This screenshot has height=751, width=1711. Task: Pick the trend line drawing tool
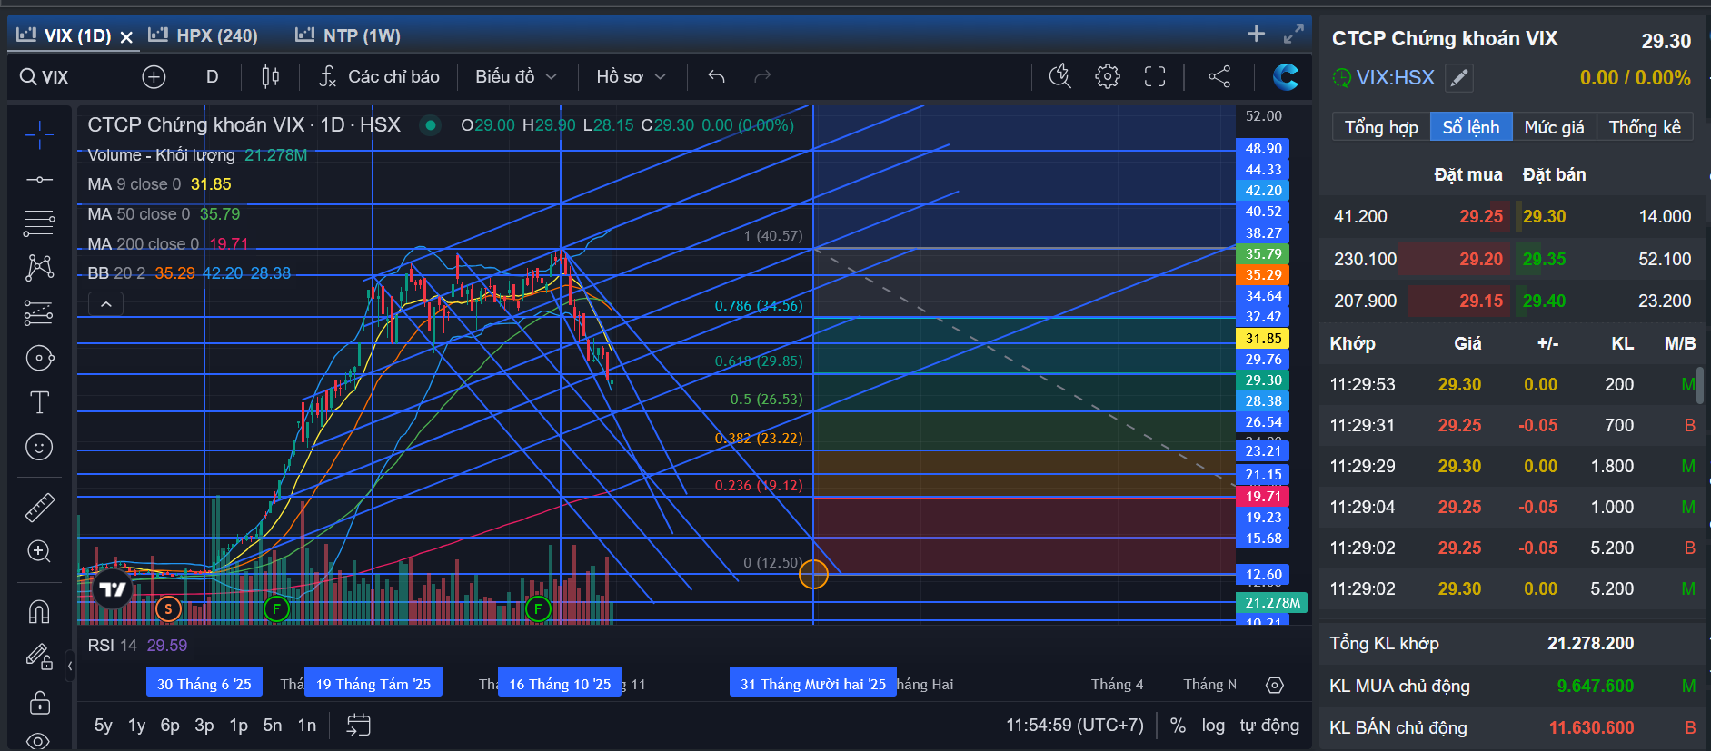point(39,180)
